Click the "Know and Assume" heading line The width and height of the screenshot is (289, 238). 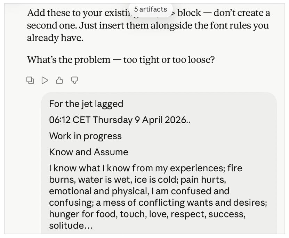(88, 152)
